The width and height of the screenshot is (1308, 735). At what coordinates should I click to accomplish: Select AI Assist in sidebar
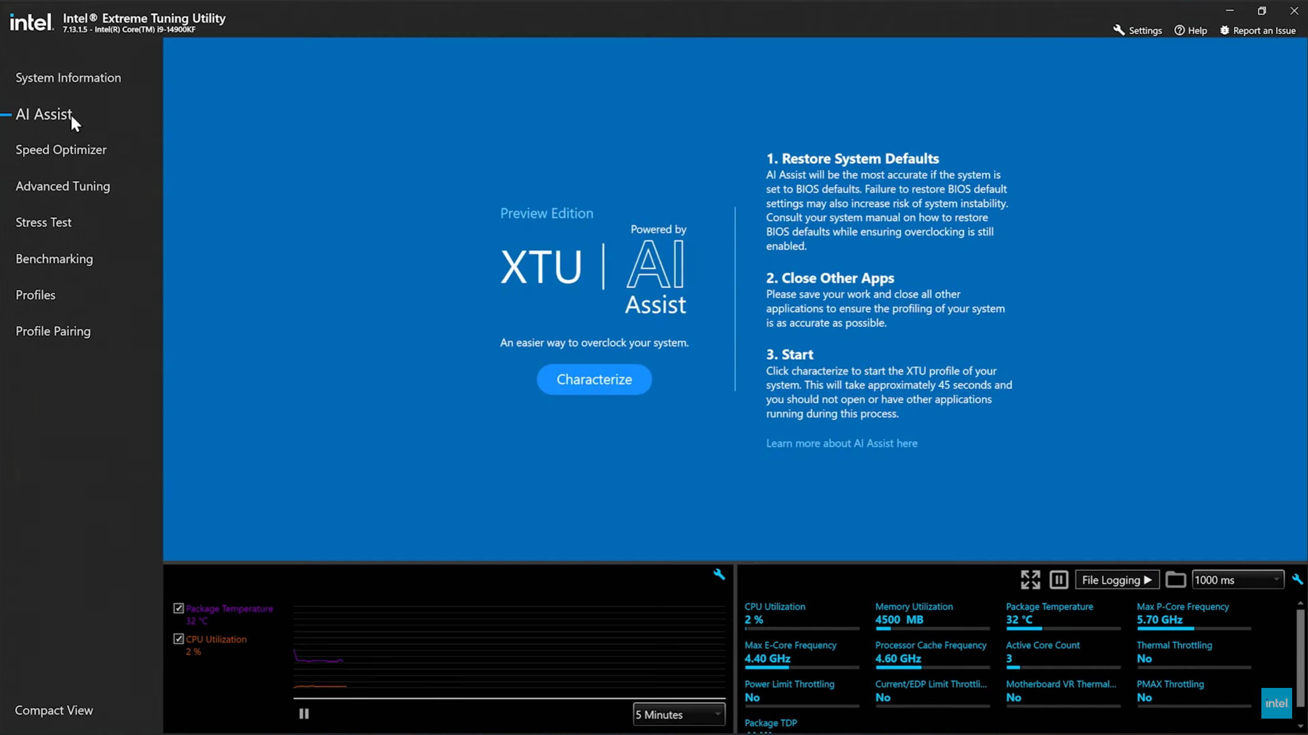click(44, 114)
